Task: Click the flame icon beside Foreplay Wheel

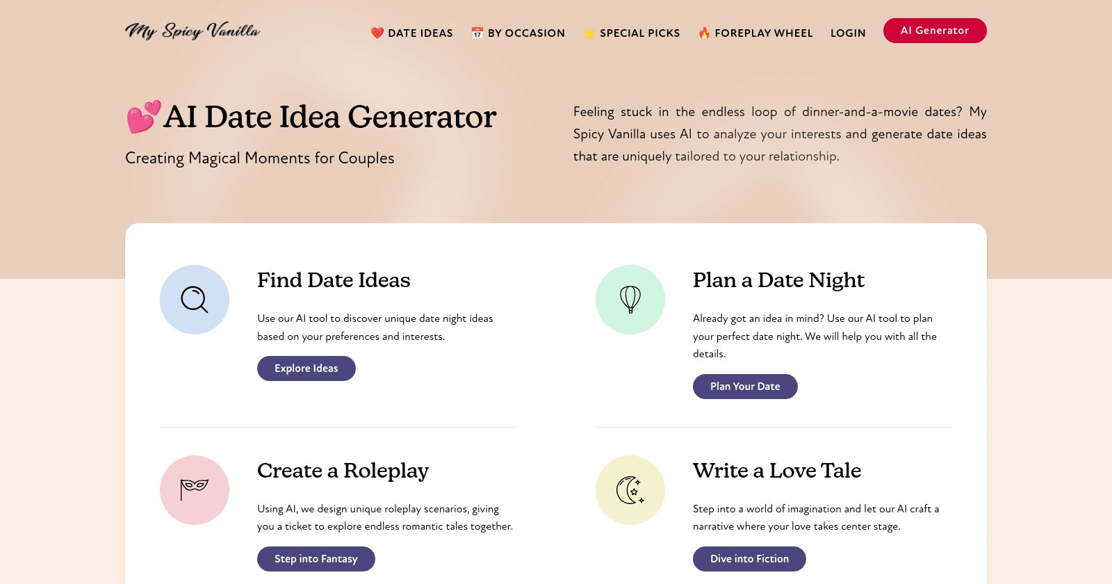Action: tap(705, 33)
